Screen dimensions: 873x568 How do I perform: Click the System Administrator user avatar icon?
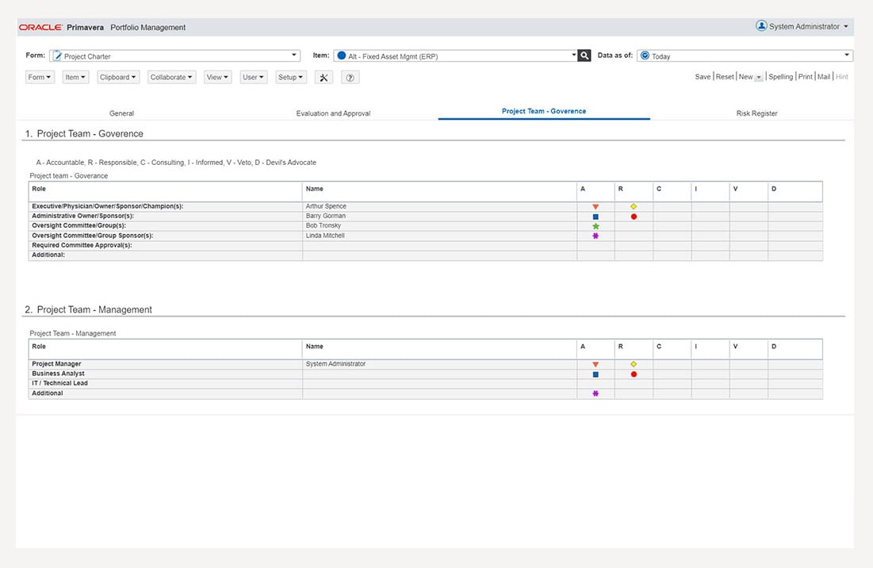point(761,25)
